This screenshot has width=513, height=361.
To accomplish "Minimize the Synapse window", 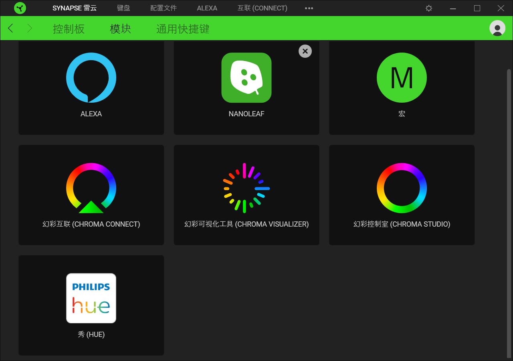I will (x=453, y=8).
